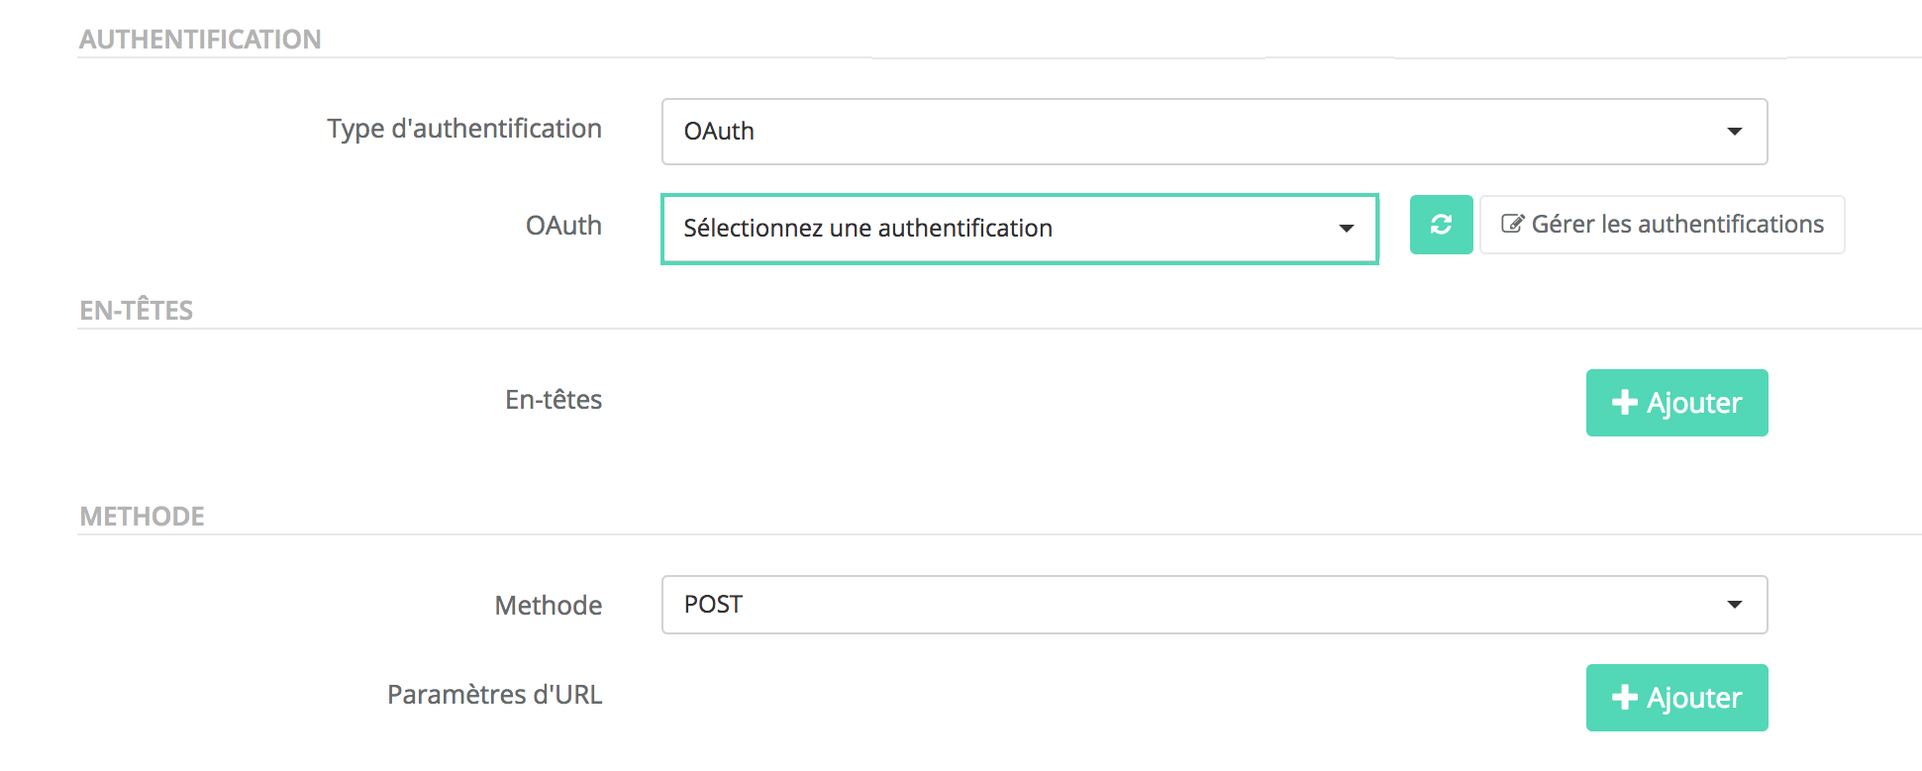Viewport: 1922px width, 771px height.
Task: Click the plus icon in Paramètres d'URL Ajouter
Action: (x=1624, y=697)
